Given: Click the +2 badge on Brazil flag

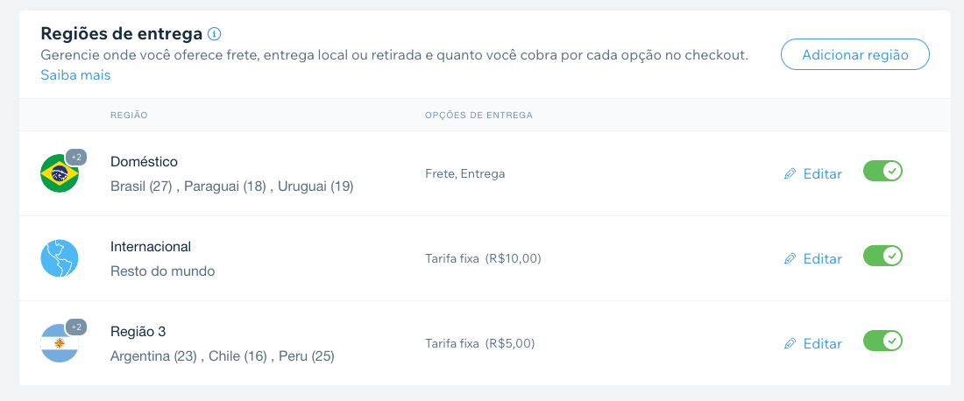Looking at the screenshot, I should pos(76,158).
